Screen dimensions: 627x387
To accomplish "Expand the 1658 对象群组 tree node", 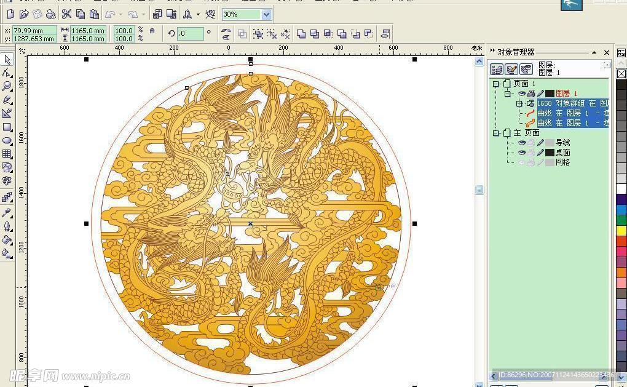I will (x=519, y=103).
